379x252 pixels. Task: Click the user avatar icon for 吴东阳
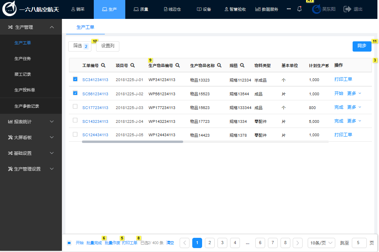pyautogui.click(x=316, y=9)
